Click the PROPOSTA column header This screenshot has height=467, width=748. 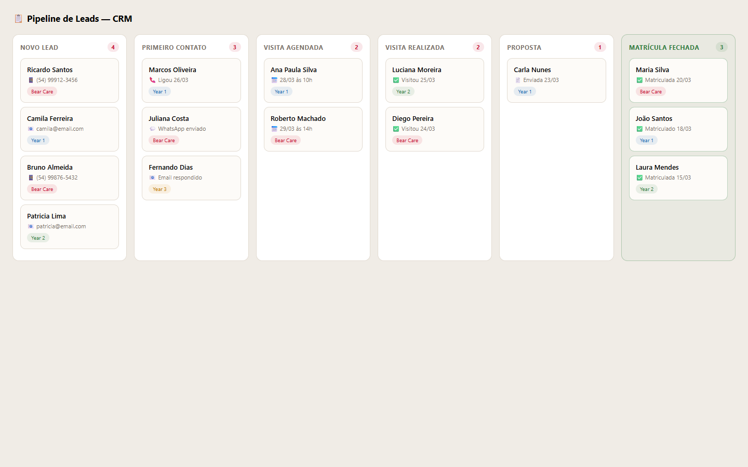[524, 47]
